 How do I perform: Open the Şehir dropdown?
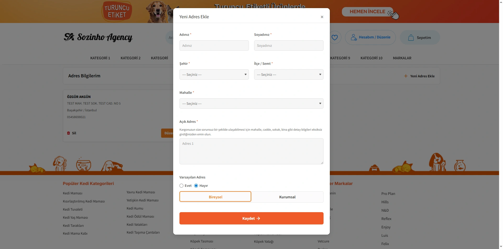point(214,74)
